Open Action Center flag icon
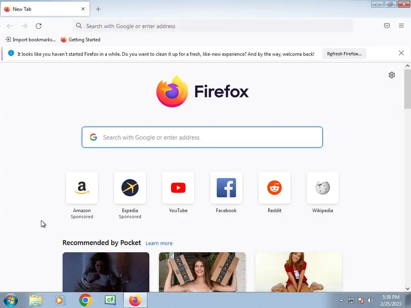Image resolution: width=411 pixels, height=308 pixels. tap(361, 300)
